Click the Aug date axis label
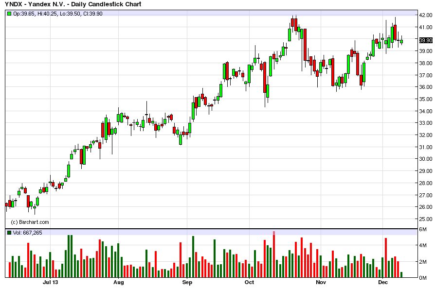 pyautogui.click(x=118, y=282)
